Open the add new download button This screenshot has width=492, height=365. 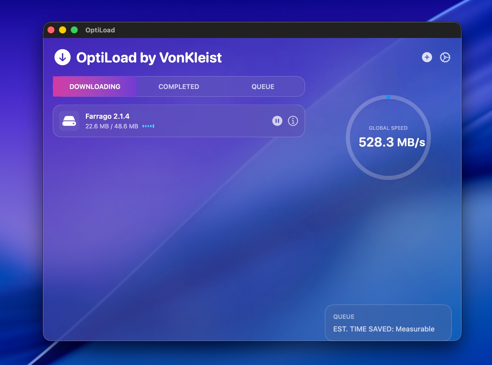pos(427,58)
